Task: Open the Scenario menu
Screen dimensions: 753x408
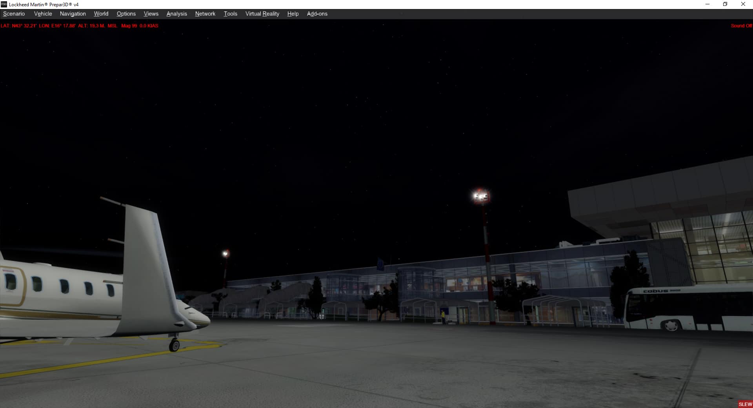Action: pos(14,14)
